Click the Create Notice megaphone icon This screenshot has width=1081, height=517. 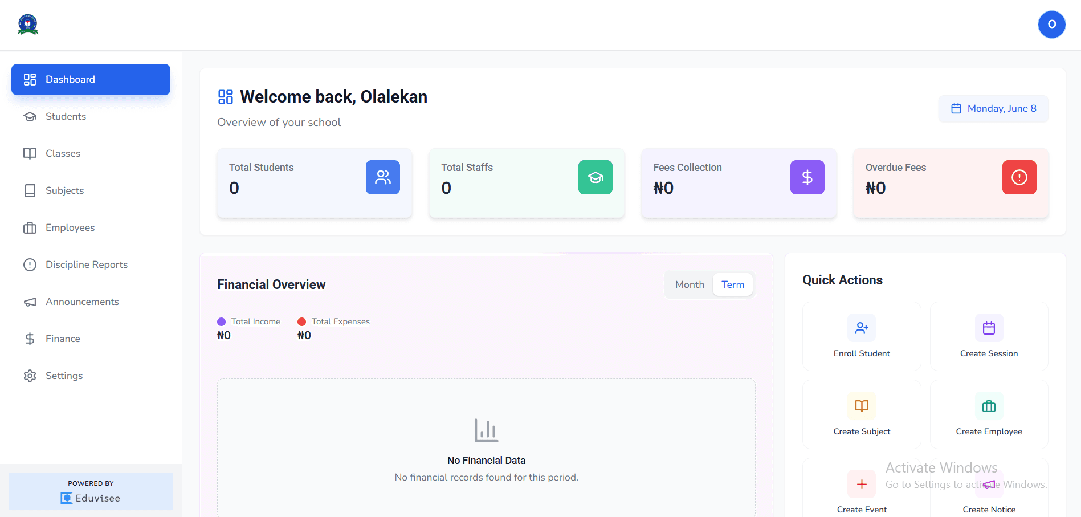989,484
